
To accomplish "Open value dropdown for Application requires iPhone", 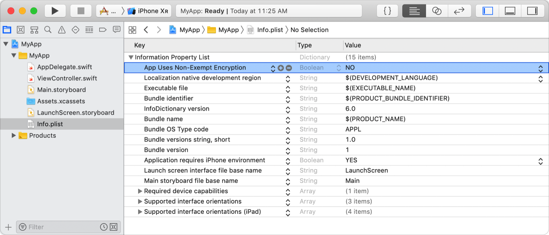I will click(x=540, y=161).
